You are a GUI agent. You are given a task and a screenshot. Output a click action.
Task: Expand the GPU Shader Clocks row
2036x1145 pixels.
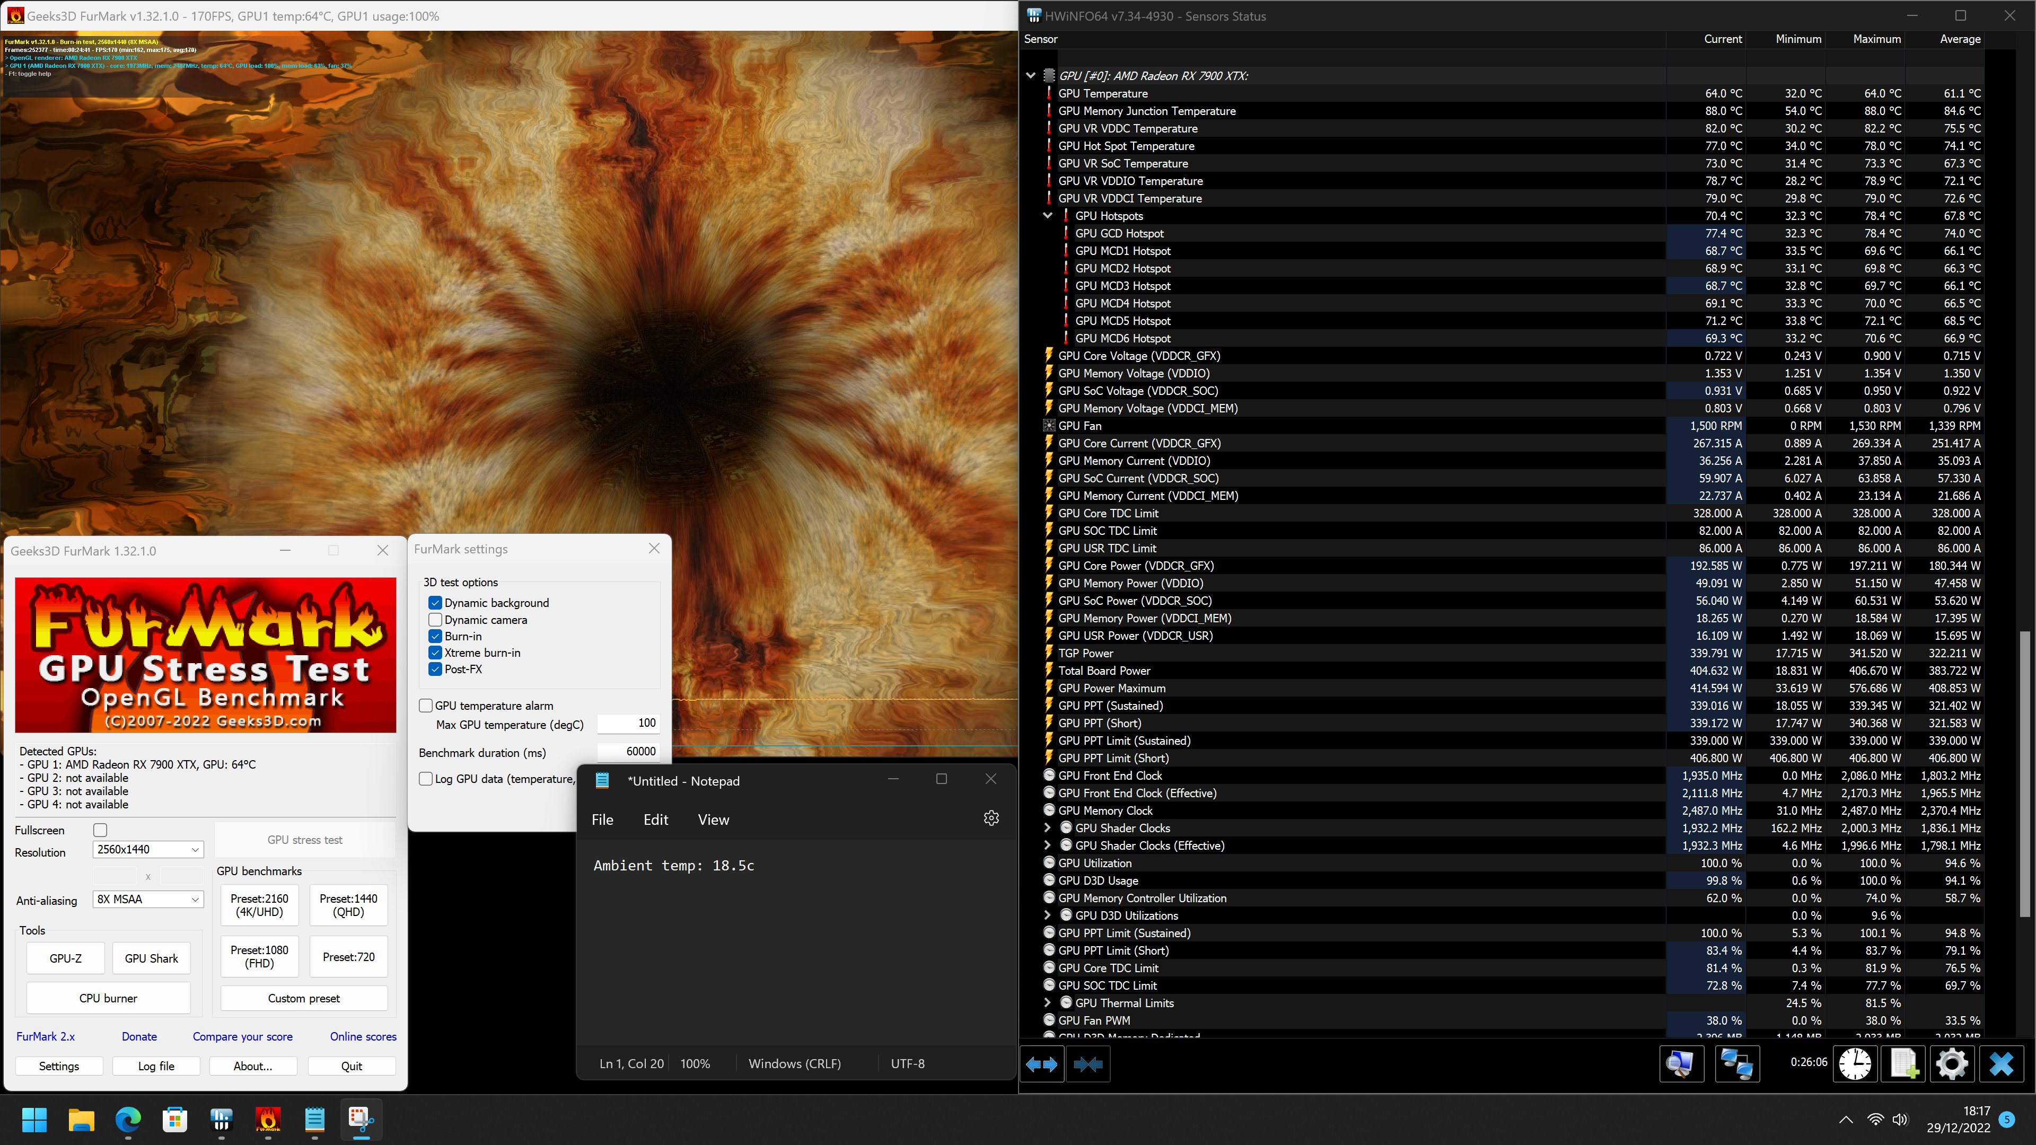coord(1047,828)
